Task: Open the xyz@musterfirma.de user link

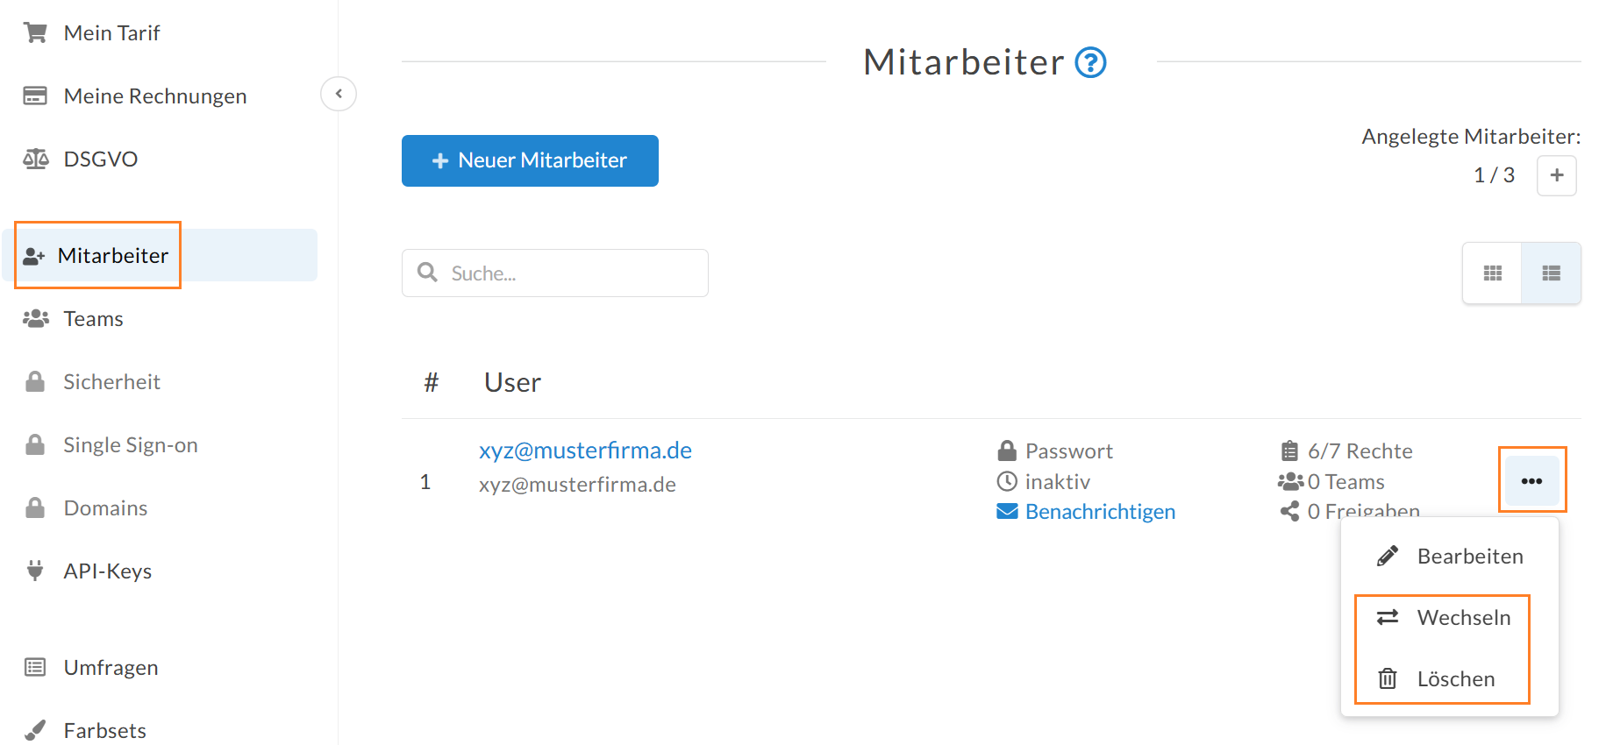Action: click(x=585, y=451)
